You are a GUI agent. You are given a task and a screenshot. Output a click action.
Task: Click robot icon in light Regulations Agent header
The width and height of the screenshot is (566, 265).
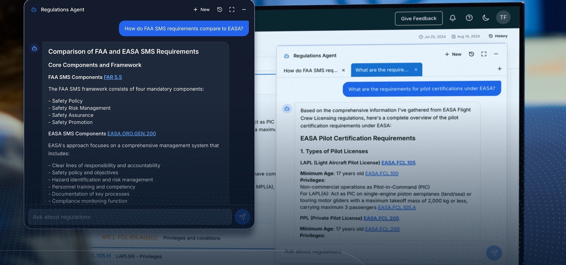(287, 56)
